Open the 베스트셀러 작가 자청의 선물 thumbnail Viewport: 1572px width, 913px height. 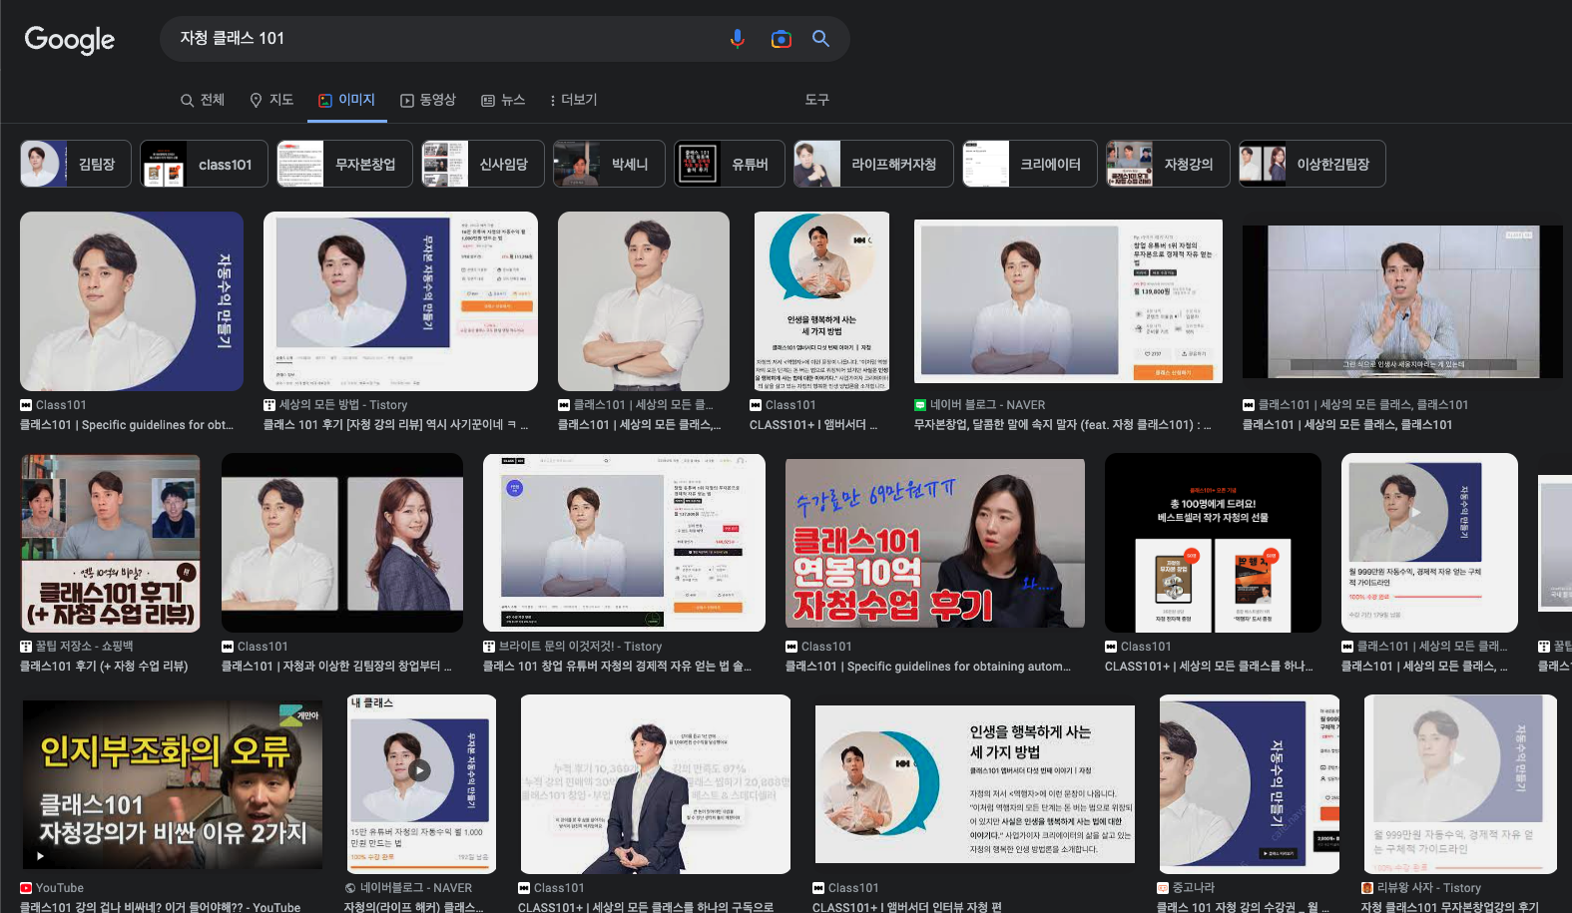coord(1213,543)
